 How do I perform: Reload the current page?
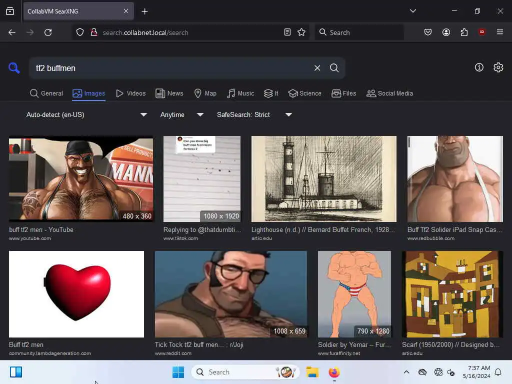click(x=48, y=32)
